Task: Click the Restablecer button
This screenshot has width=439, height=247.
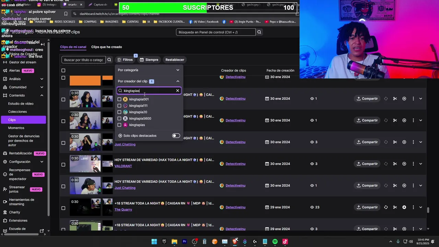Action: pos(175,60)
